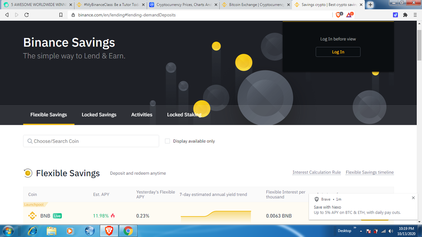Open Windows Media Player from taskbar
Screen dimensions: 422x237
click(x=70, y=231)
